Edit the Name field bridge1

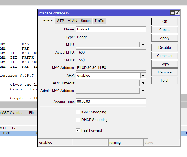coord(111,29)
